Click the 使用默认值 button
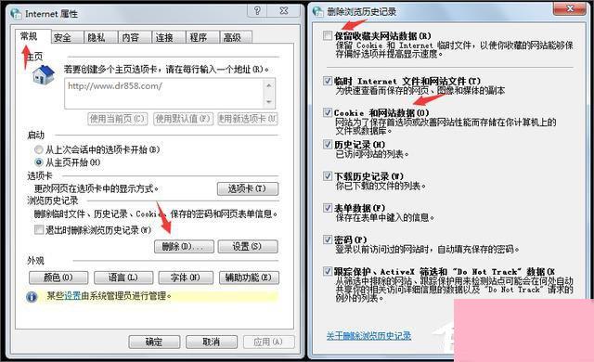594x362 pixels. point(184,119)
